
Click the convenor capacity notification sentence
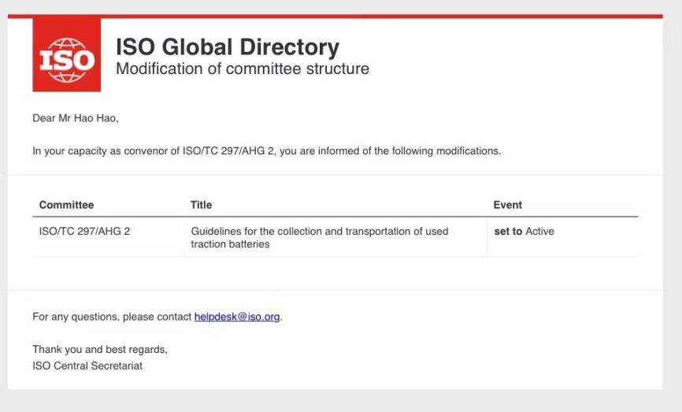pyautogui.click(x=266, y=150)
